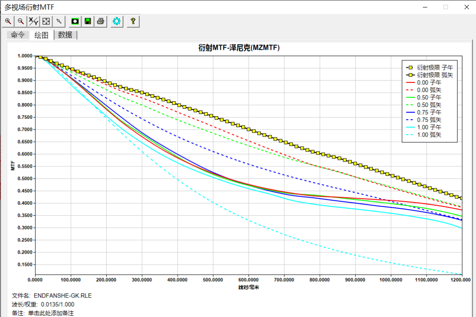Click the fit-to-window arrows icon

click(x=46, y=21)
